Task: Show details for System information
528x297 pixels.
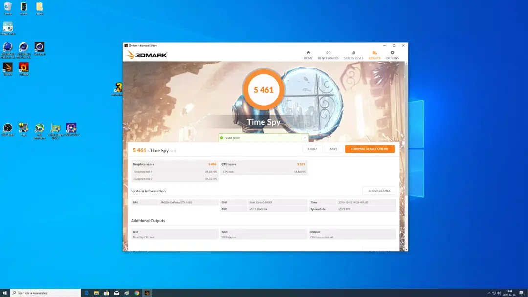Action: coord(379,191)
